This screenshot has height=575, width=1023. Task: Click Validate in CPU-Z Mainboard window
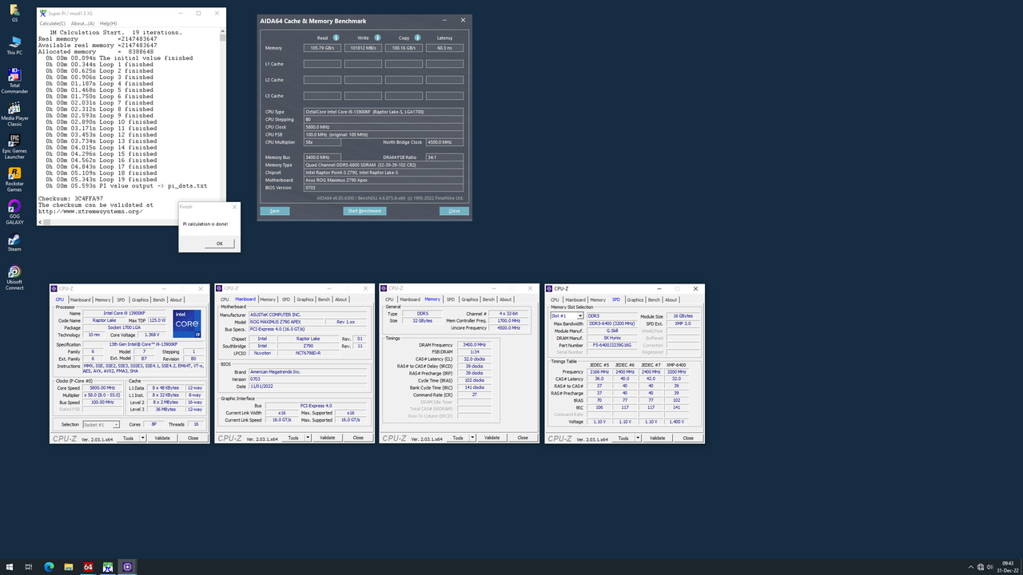pyautogui.click(x=327, y=438)
